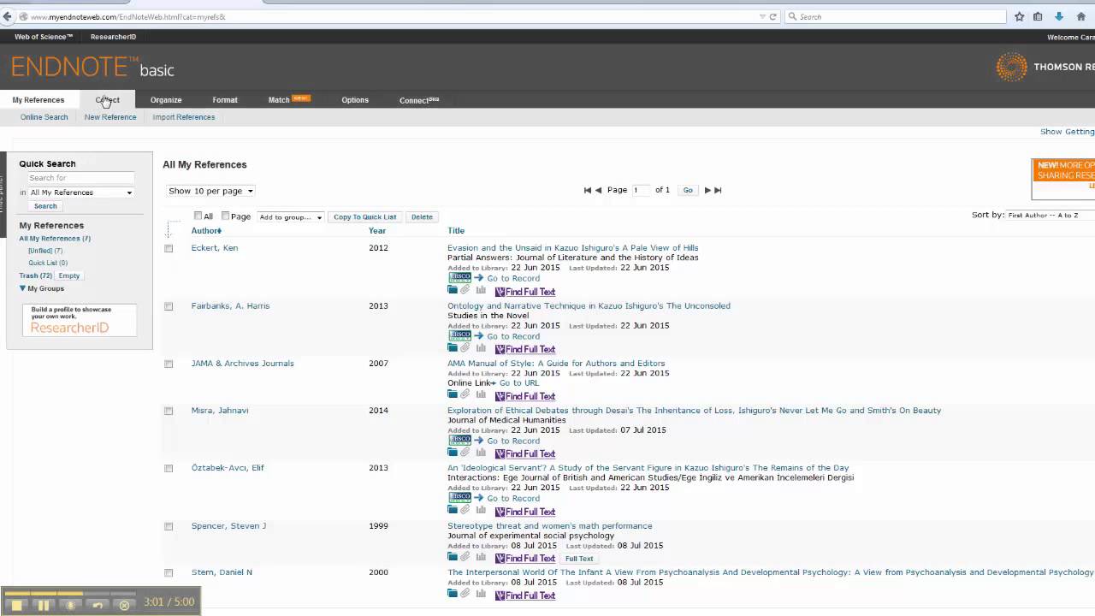Go to previous page arrow
The width and height of the screenshot is (1095, 616).
pos(599,190)
